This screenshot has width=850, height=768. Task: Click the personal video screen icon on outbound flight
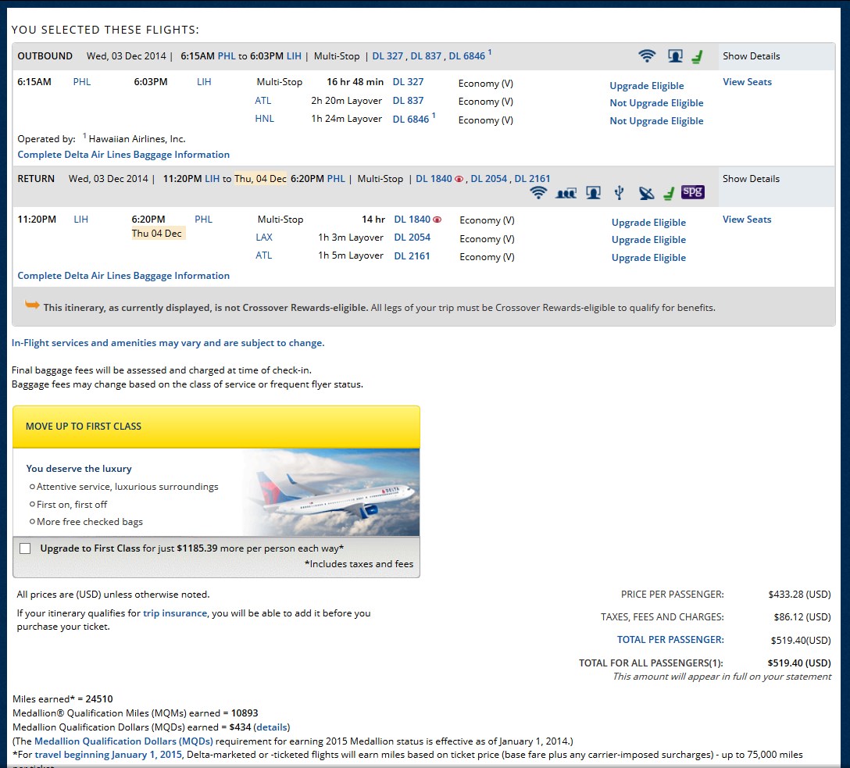(x=675, y=56)
